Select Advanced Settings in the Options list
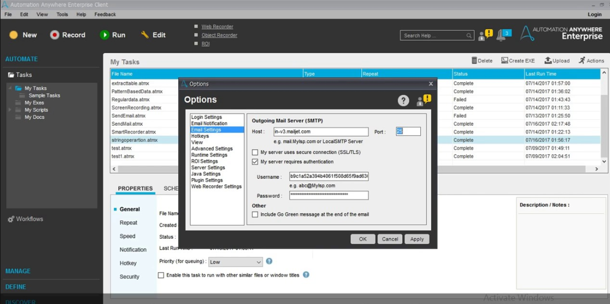610x304 pixels. (212, 148)
